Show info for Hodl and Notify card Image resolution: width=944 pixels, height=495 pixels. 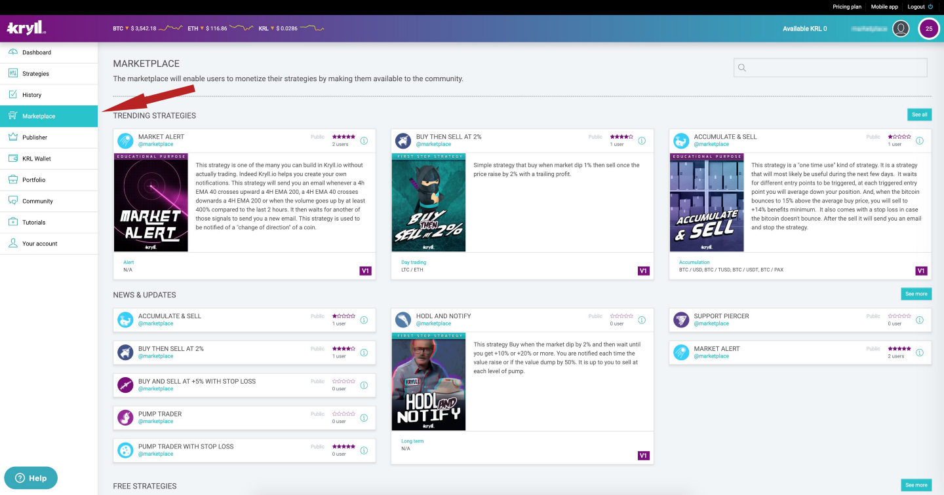click(x=642, y=320)
